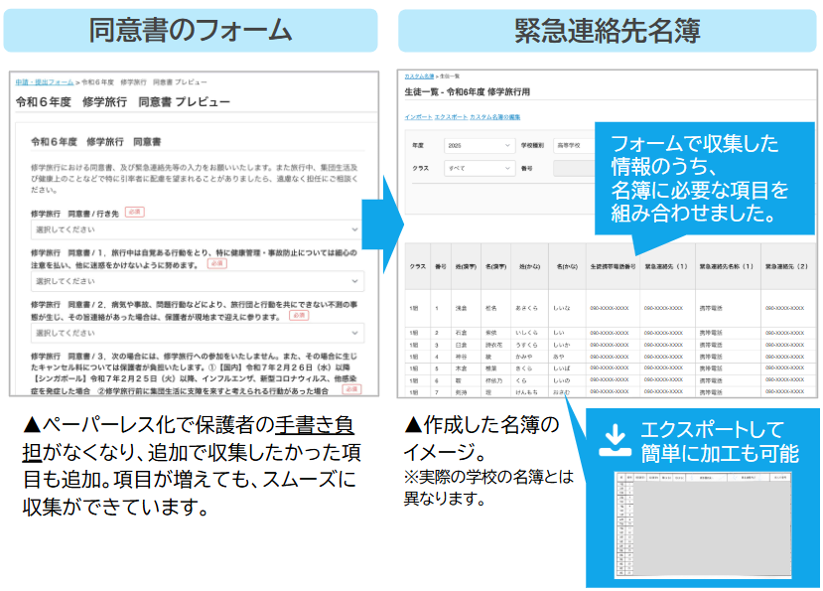Click the 生徒携帯電話番号 column header

(x=613, y=267)
